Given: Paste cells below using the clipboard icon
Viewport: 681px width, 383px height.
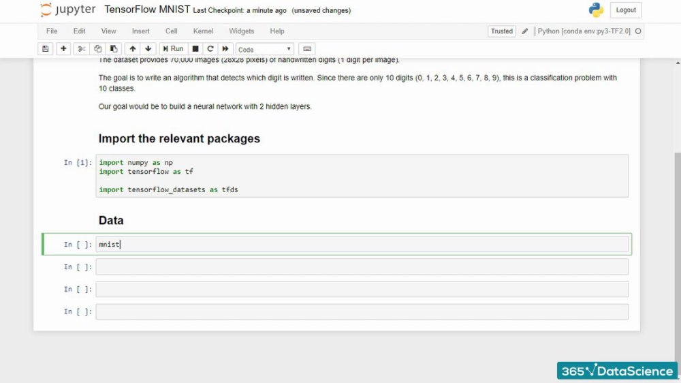Looking at the screenshot, I should pos(114,48).
